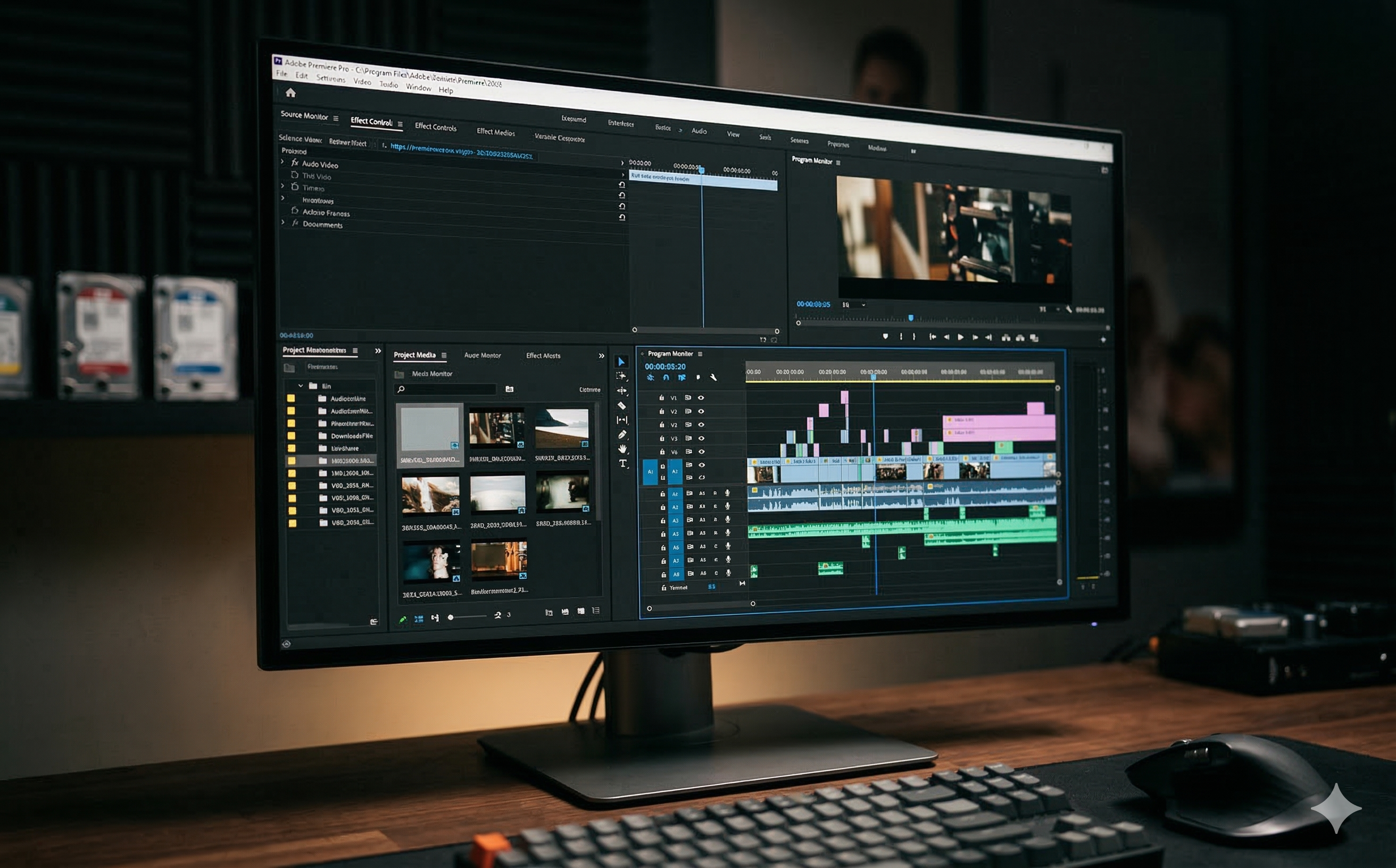Open the Window menu
This screenshot has width=1396, height=868.
[x=418, y=88]
